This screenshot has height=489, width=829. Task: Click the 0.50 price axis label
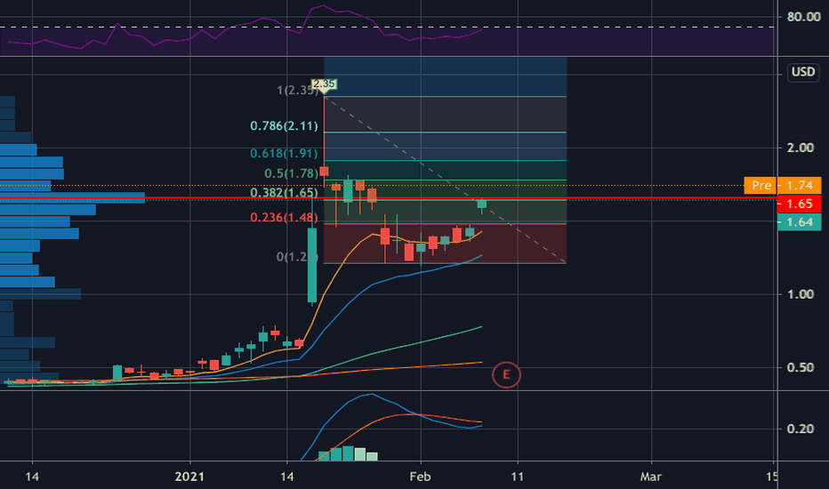point(800,367)
